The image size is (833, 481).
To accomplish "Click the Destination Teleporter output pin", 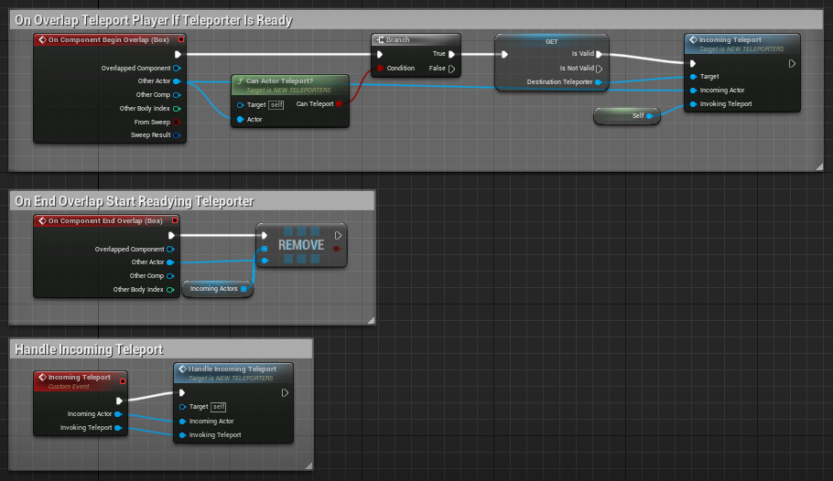I will coord(599,82).
